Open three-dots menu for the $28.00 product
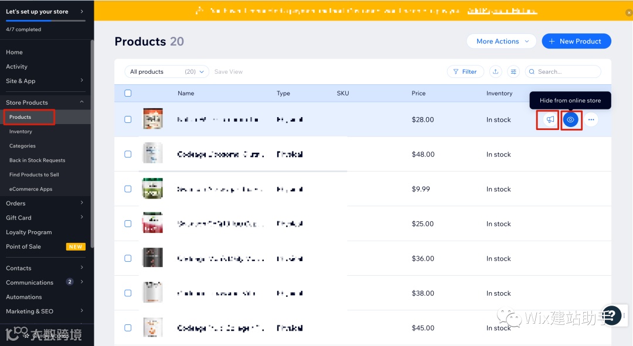Viewport: 633px width, 346px height. tap(591, 119)
